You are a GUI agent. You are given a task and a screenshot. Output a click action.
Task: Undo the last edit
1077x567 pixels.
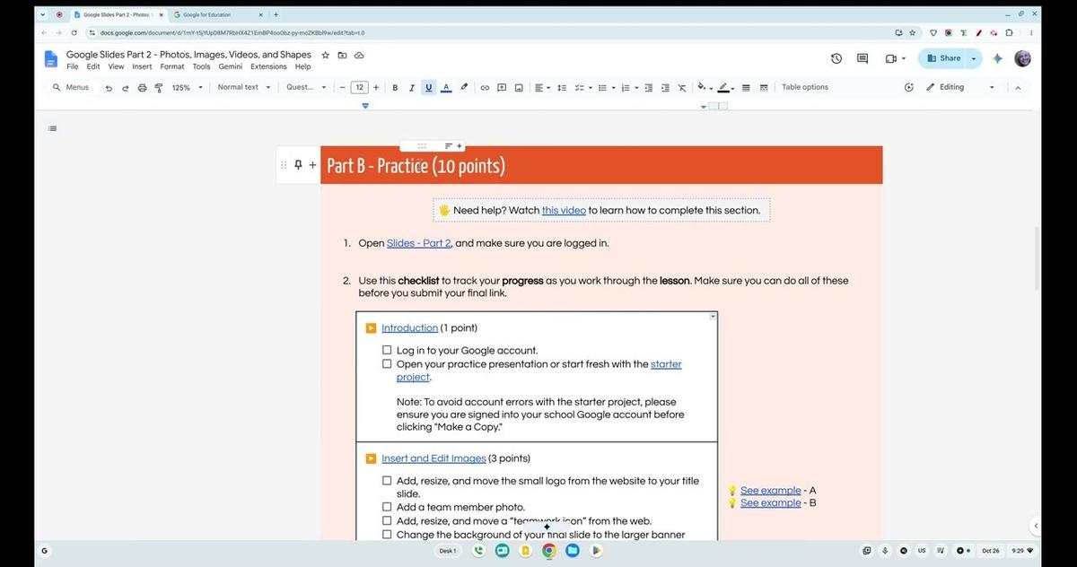coord(109,88)
